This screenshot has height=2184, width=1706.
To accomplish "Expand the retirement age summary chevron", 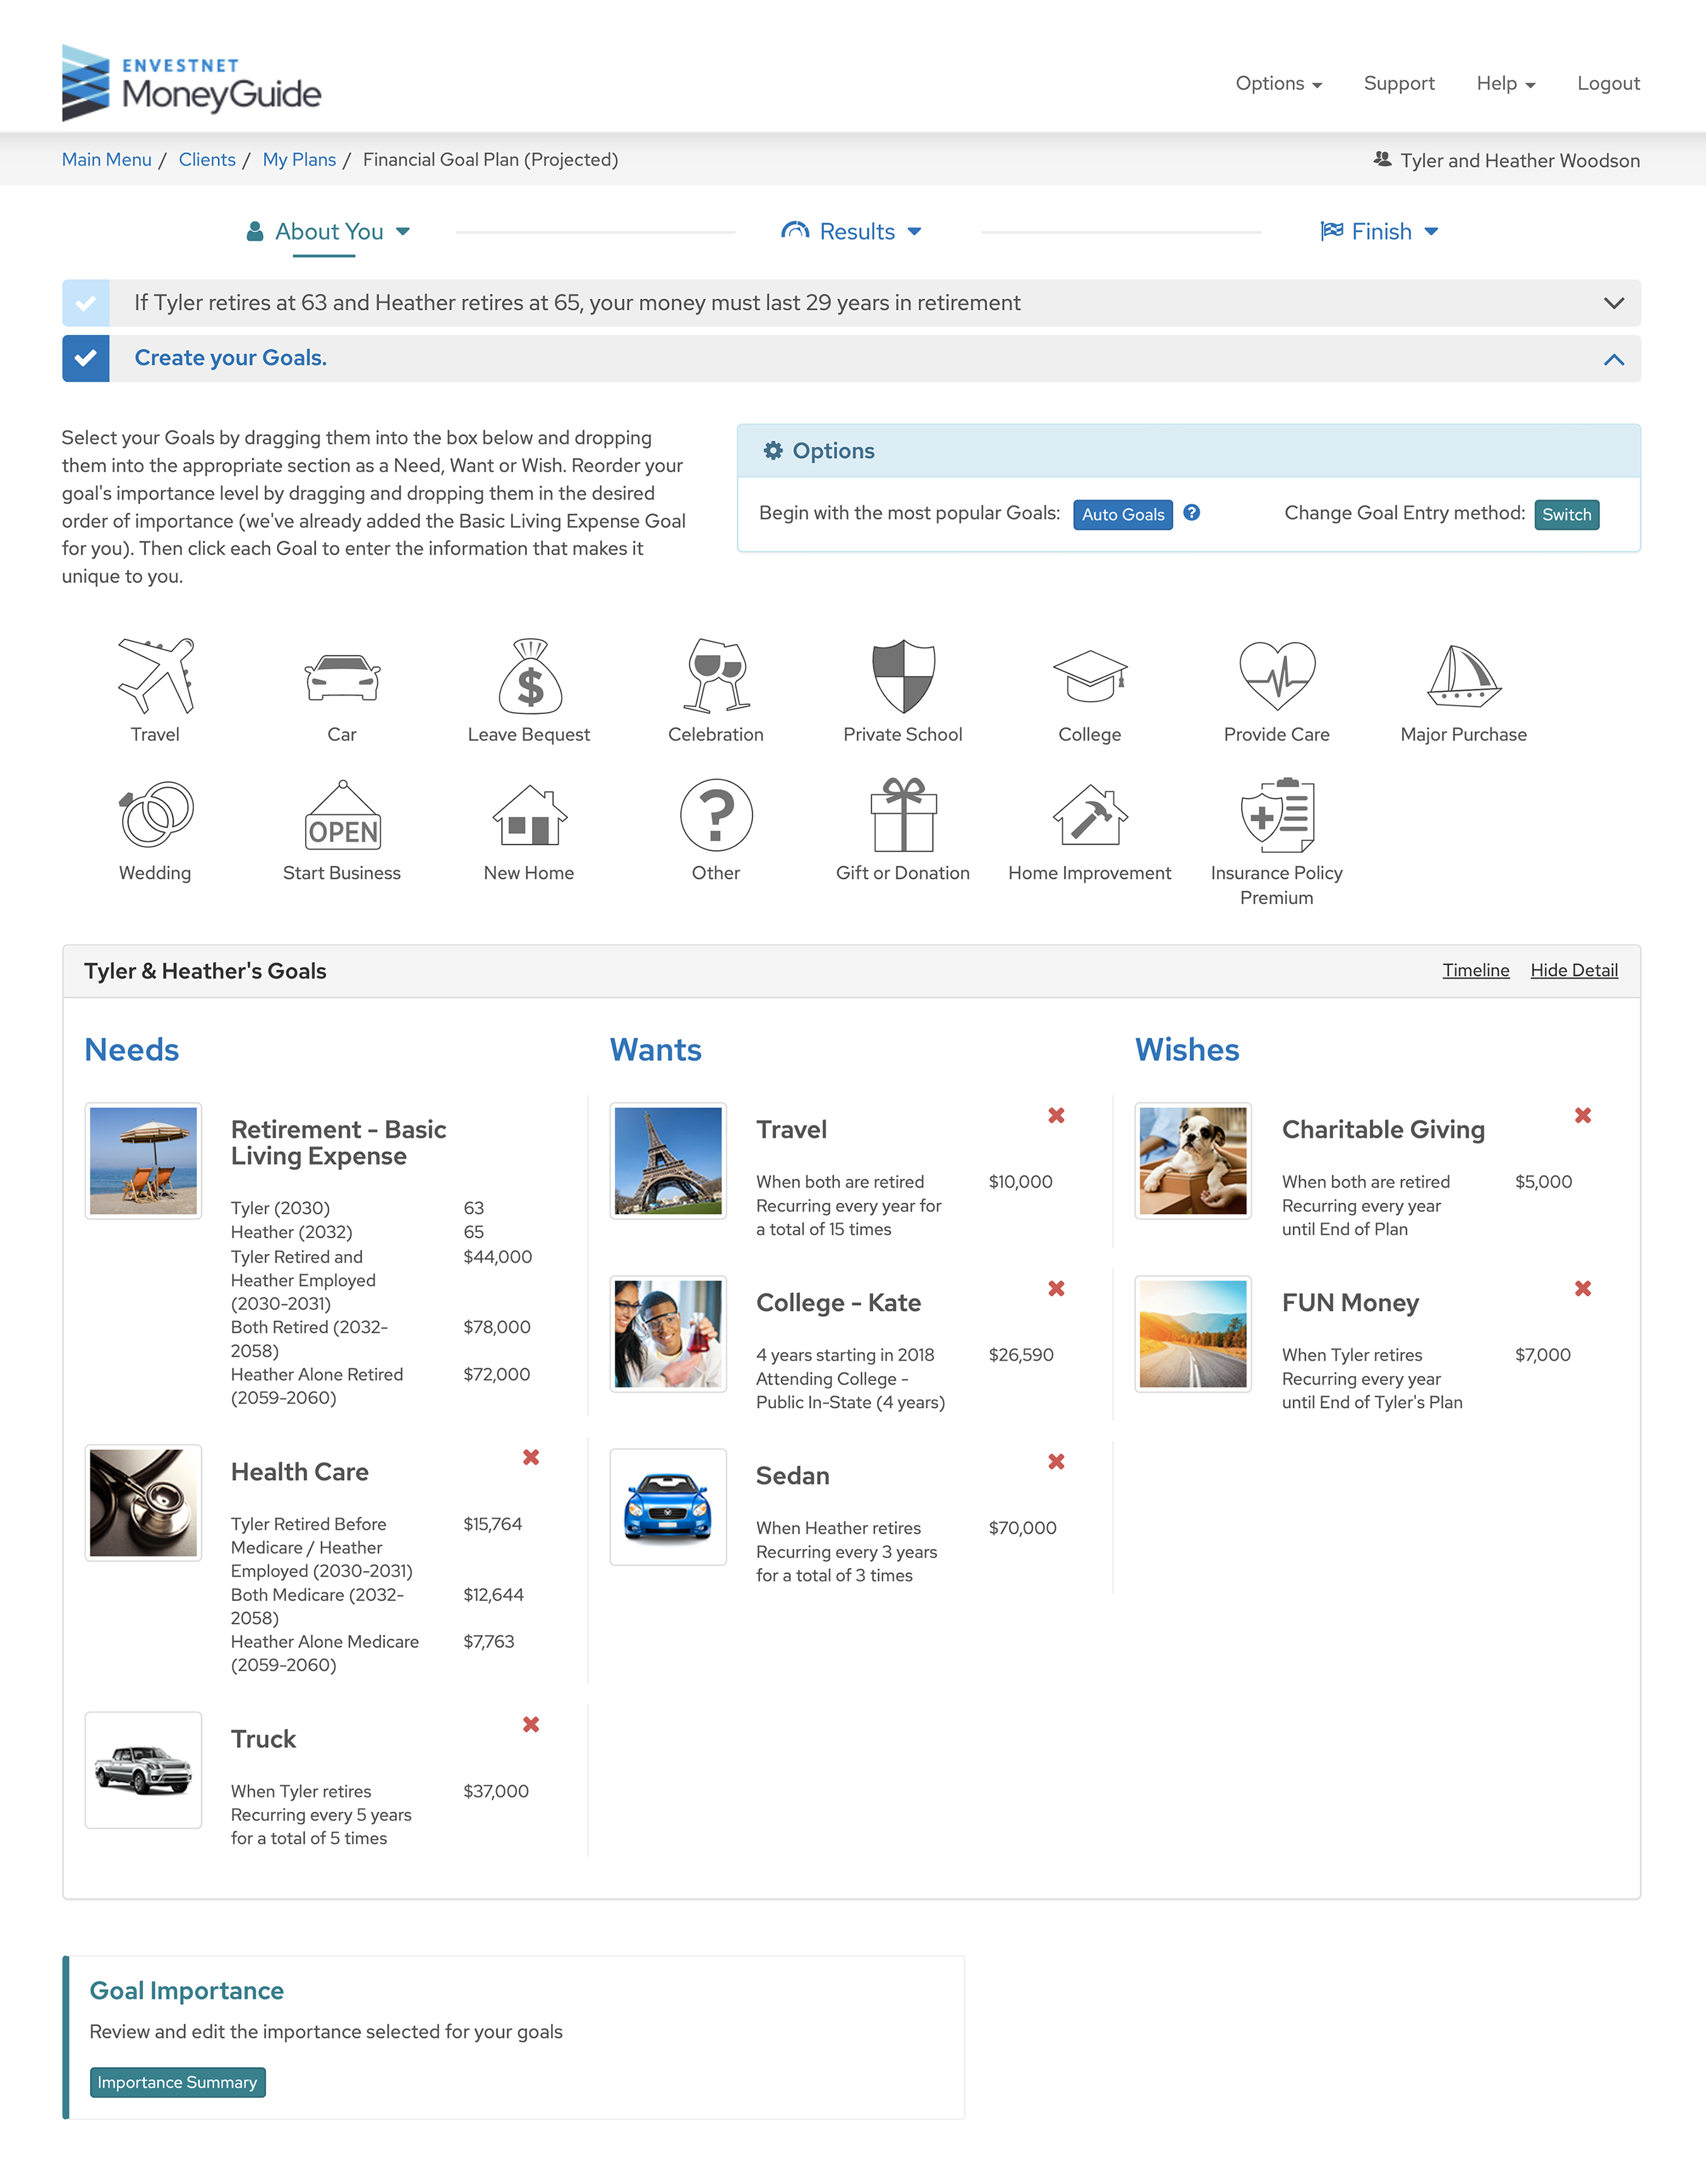I will [1614, 303].
